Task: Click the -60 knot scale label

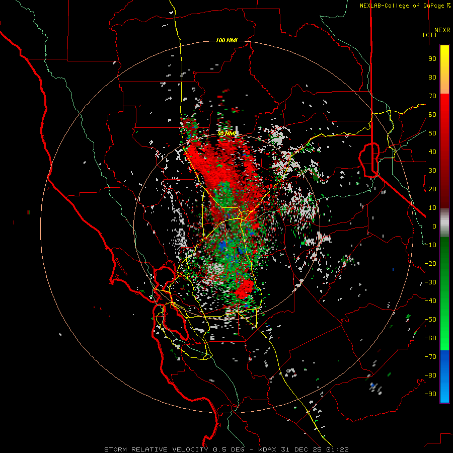Action: pyautogui.click(x=430, y=338)
